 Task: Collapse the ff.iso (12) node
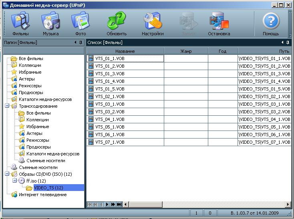[x=14, y=181]
